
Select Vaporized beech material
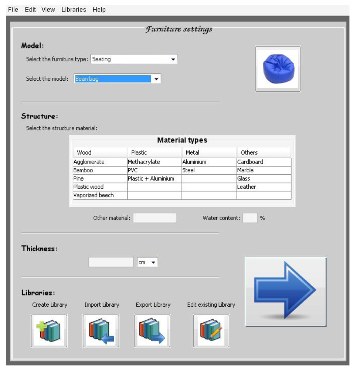point(100,195)
